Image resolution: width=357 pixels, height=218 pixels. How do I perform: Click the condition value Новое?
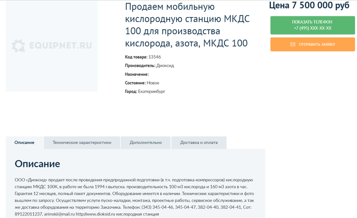153,83
